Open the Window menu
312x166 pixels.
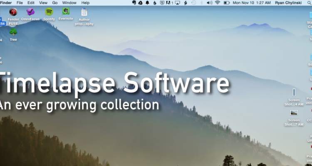click(69, 3)
